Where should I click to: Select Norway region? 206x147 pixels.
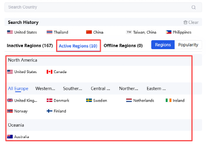click(x=17, y=111)
